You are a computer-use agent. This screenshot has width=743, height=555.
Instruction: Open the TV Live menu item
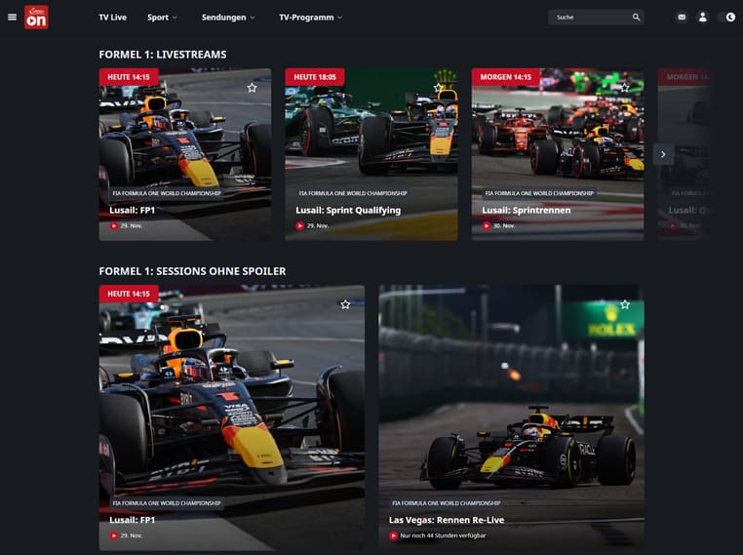click(113, 18)
